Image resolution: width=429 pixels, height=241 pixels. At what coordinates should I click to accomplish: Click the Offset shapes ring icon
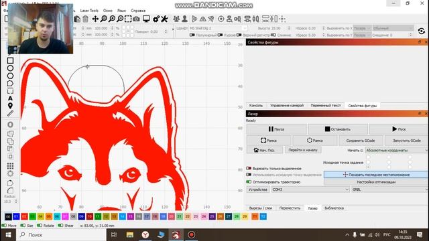click(10, 125)
